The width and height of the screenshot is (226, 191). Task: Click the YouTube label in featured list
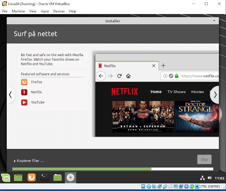[x=38, y=102]
